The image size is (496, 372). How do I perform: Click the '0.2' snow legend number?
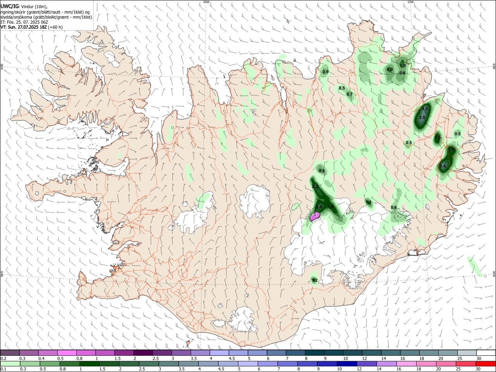pos(3,358)
